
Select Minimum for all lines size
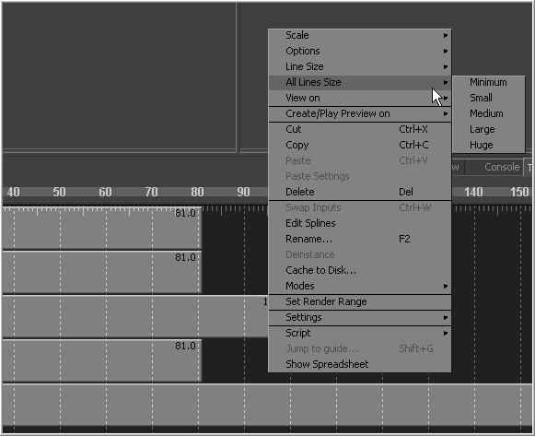488,82
